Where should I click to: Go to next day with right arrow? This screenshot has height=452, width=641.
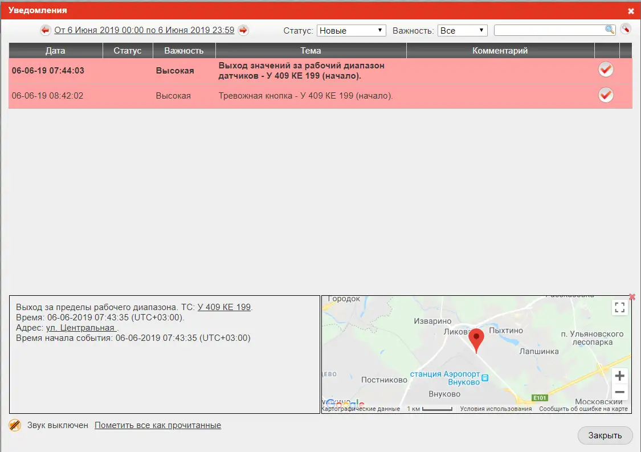[x=243, y=30]
